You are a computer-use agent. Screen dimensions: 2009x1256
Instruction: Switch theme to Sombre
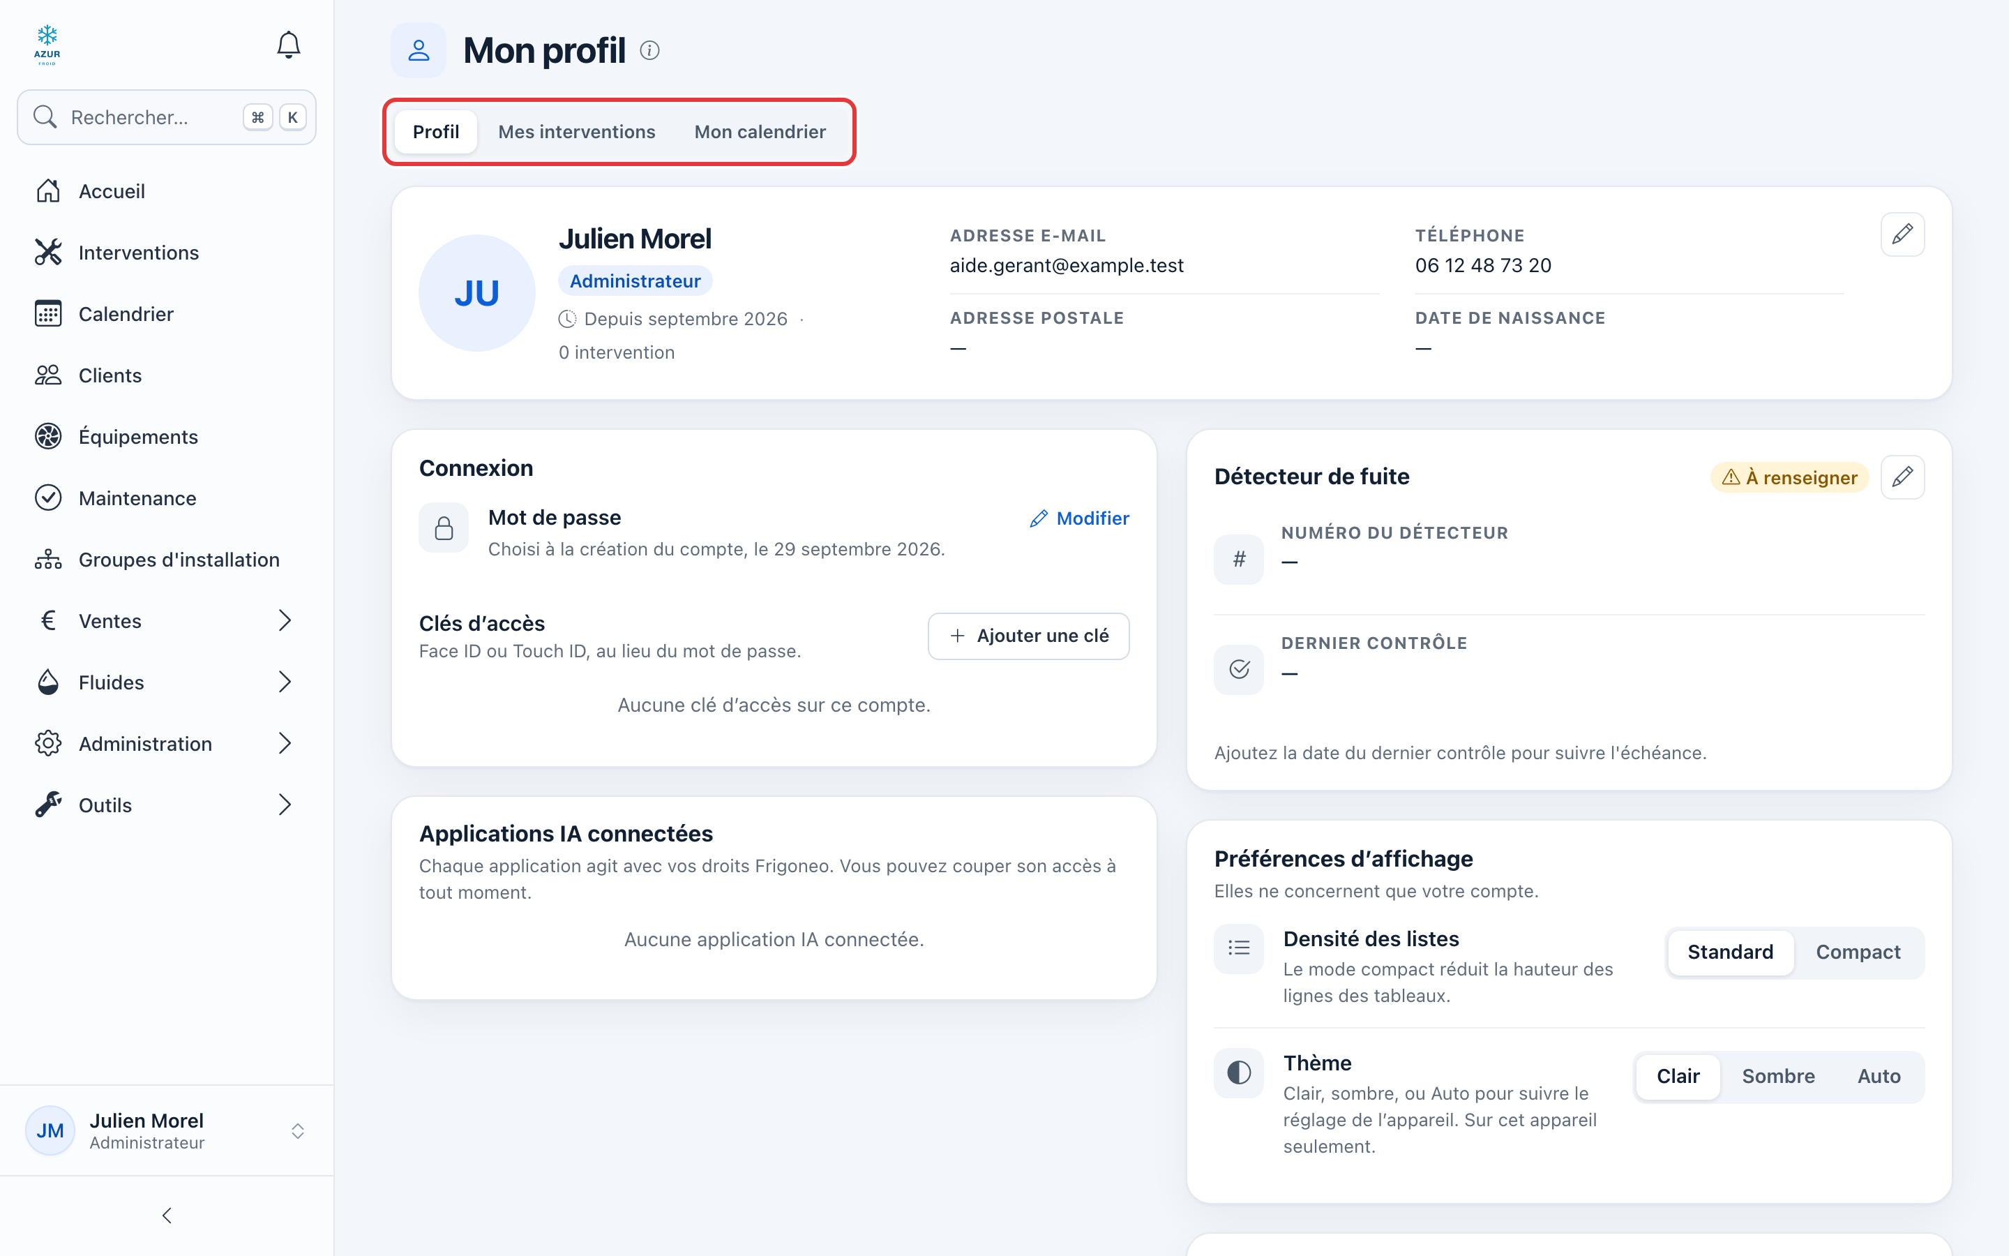pyautogui.click(x=1778, y=1077)
